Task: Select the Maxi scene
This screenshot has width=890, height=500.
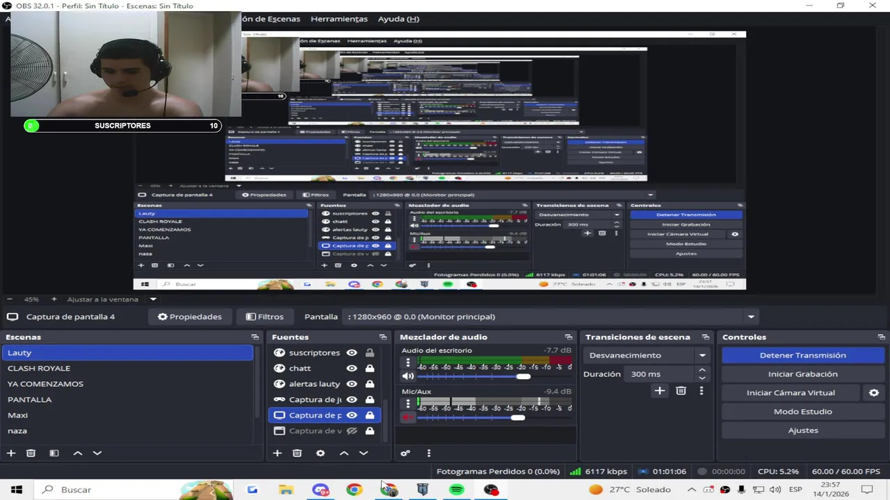Action: (128, 415)
